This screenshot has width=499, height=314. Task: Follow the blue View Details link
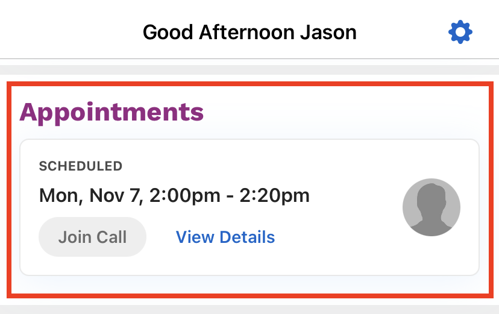click(x=225, y=237)
